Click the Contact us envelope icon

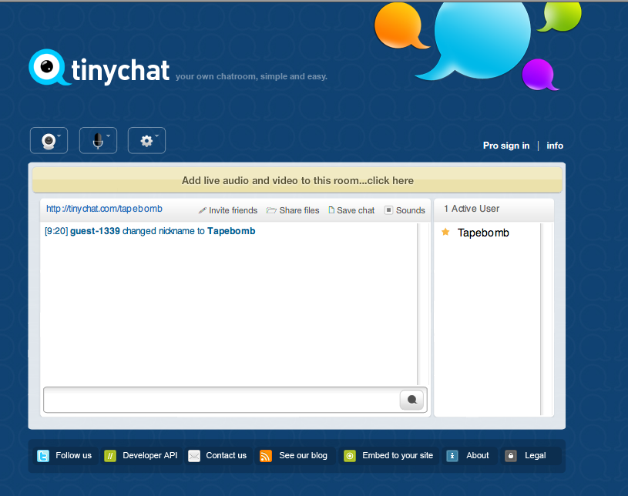point(194,456)
